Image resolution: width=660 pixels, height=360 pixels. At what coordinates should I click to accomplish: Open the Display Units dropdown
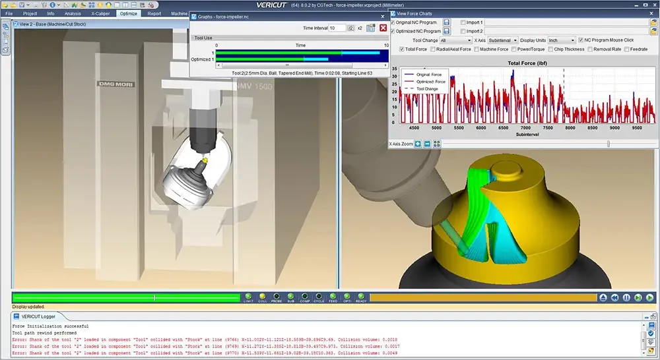(x=562, y=40)
